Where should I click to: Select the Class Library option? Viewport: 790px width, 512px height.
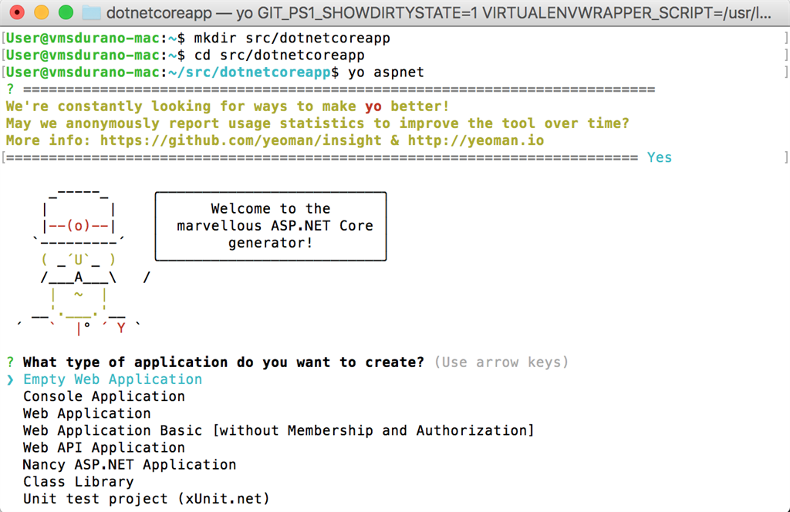(x=78, y=481)
